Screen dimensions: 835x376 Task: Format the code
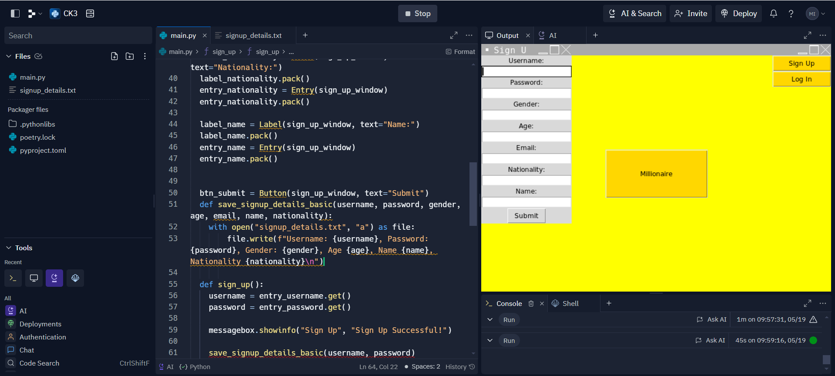pos(460,51)
